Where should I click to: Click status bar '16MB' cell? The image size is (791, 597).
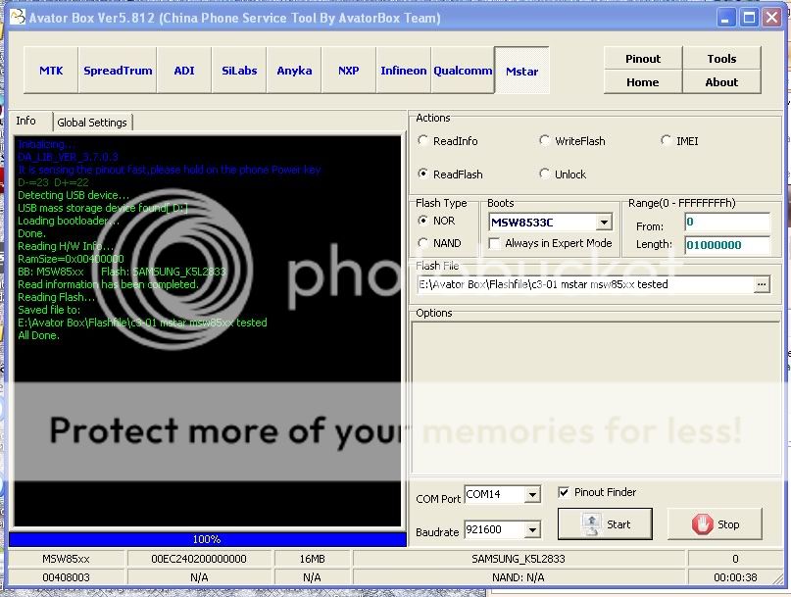point(313,559)
